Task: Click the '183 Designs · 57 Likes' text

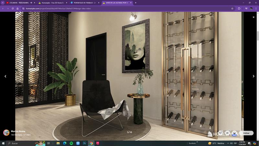Action: pos(21,135)
